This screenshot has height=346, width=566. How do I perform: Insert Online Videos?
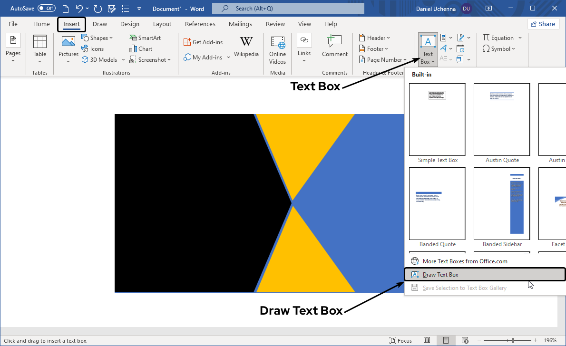[x=277, y=50]
